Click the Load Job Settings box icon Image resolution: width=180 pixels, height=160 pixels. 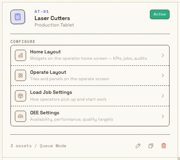point(20,96)
